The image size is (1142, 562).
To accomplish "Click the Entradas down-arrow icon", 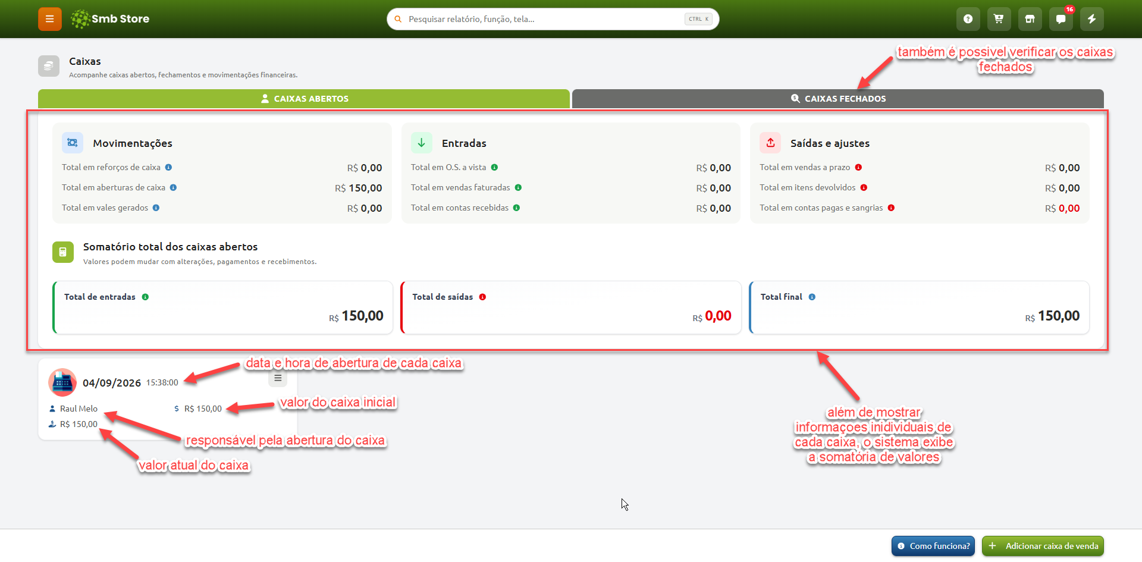I will tap(421, 143).
